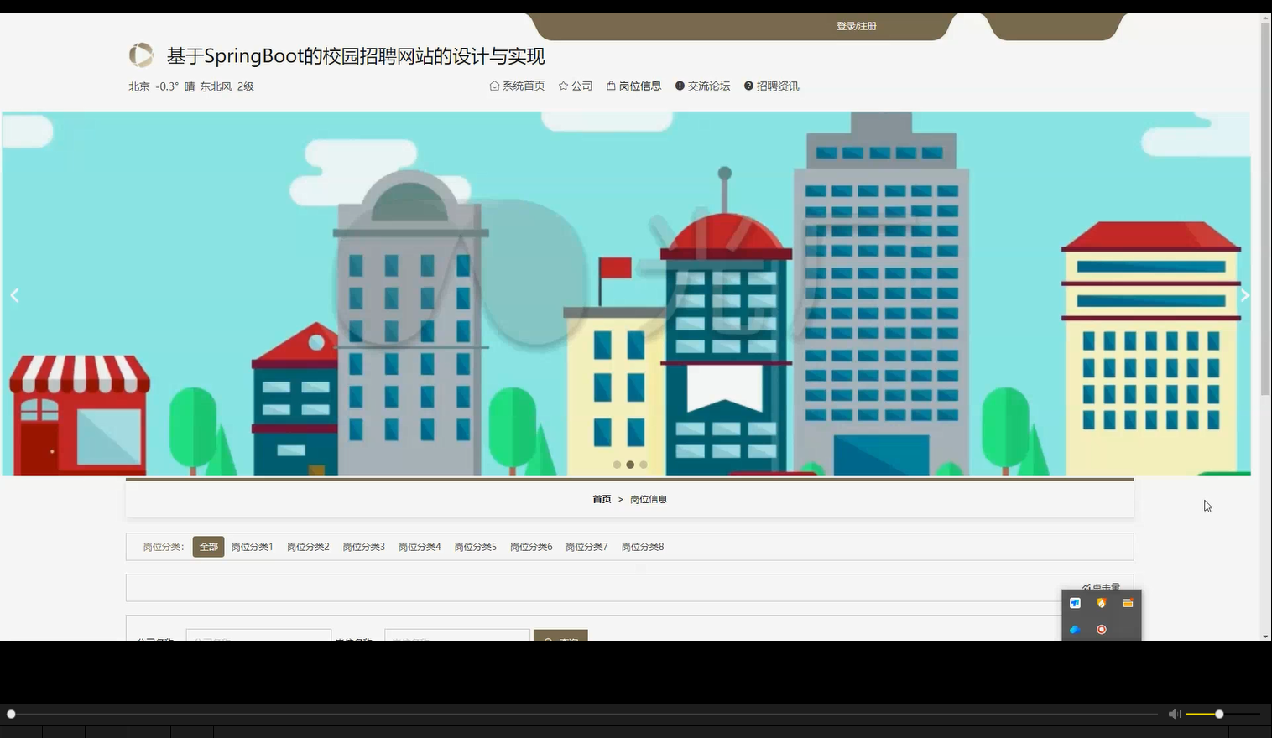Screen dimensions: 1272x738
Task: Click the circular site logo
Action: (x=141, y=55)
